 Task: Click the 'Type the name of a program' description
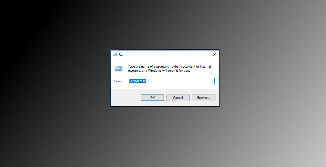(170, 68)
